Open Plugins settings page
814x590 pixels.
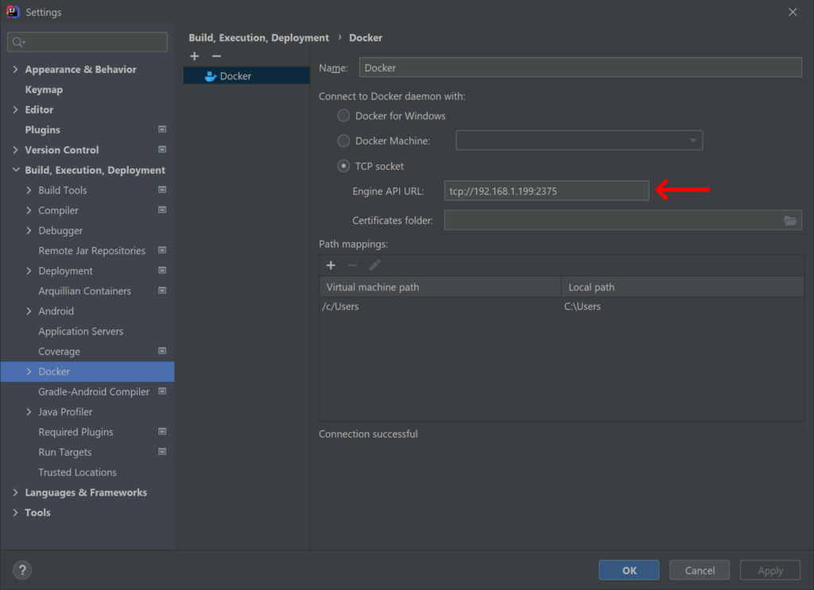(43, 129)
